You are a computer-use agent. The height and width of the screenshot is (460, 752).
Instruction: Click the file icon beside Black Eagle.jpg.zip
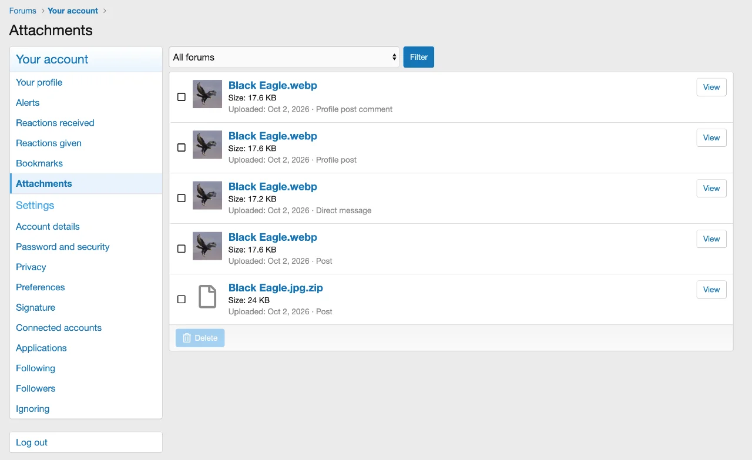(x=207, y=297)
